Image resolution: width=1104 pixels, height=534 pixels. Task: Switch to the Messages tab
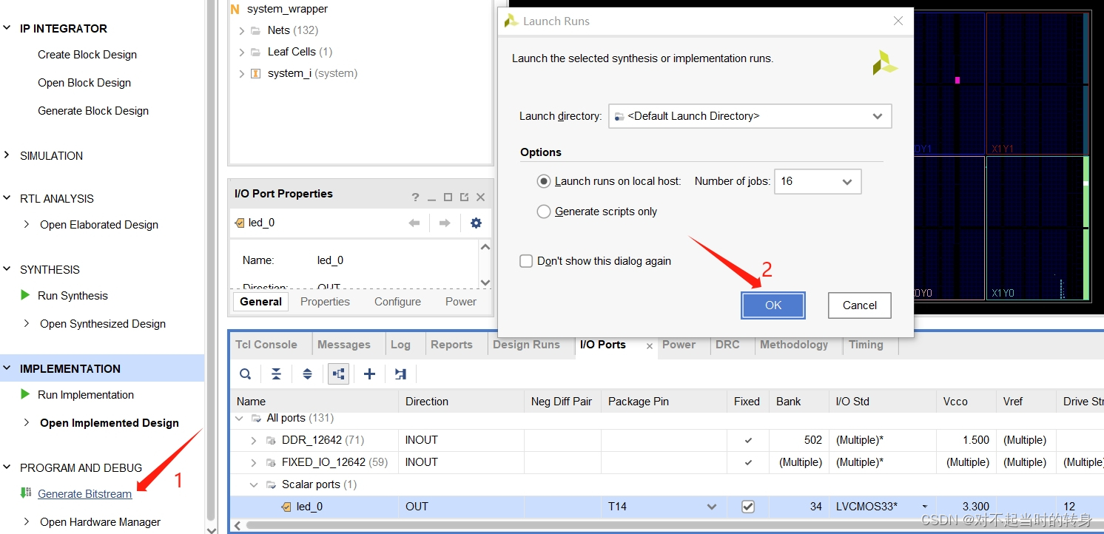pyautogui.click(x=344, y=345)
